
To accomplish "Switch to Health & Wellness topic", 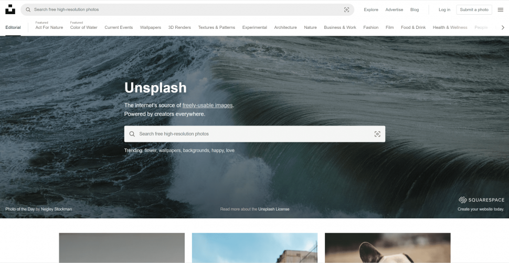I will click(x=450, y=27).
